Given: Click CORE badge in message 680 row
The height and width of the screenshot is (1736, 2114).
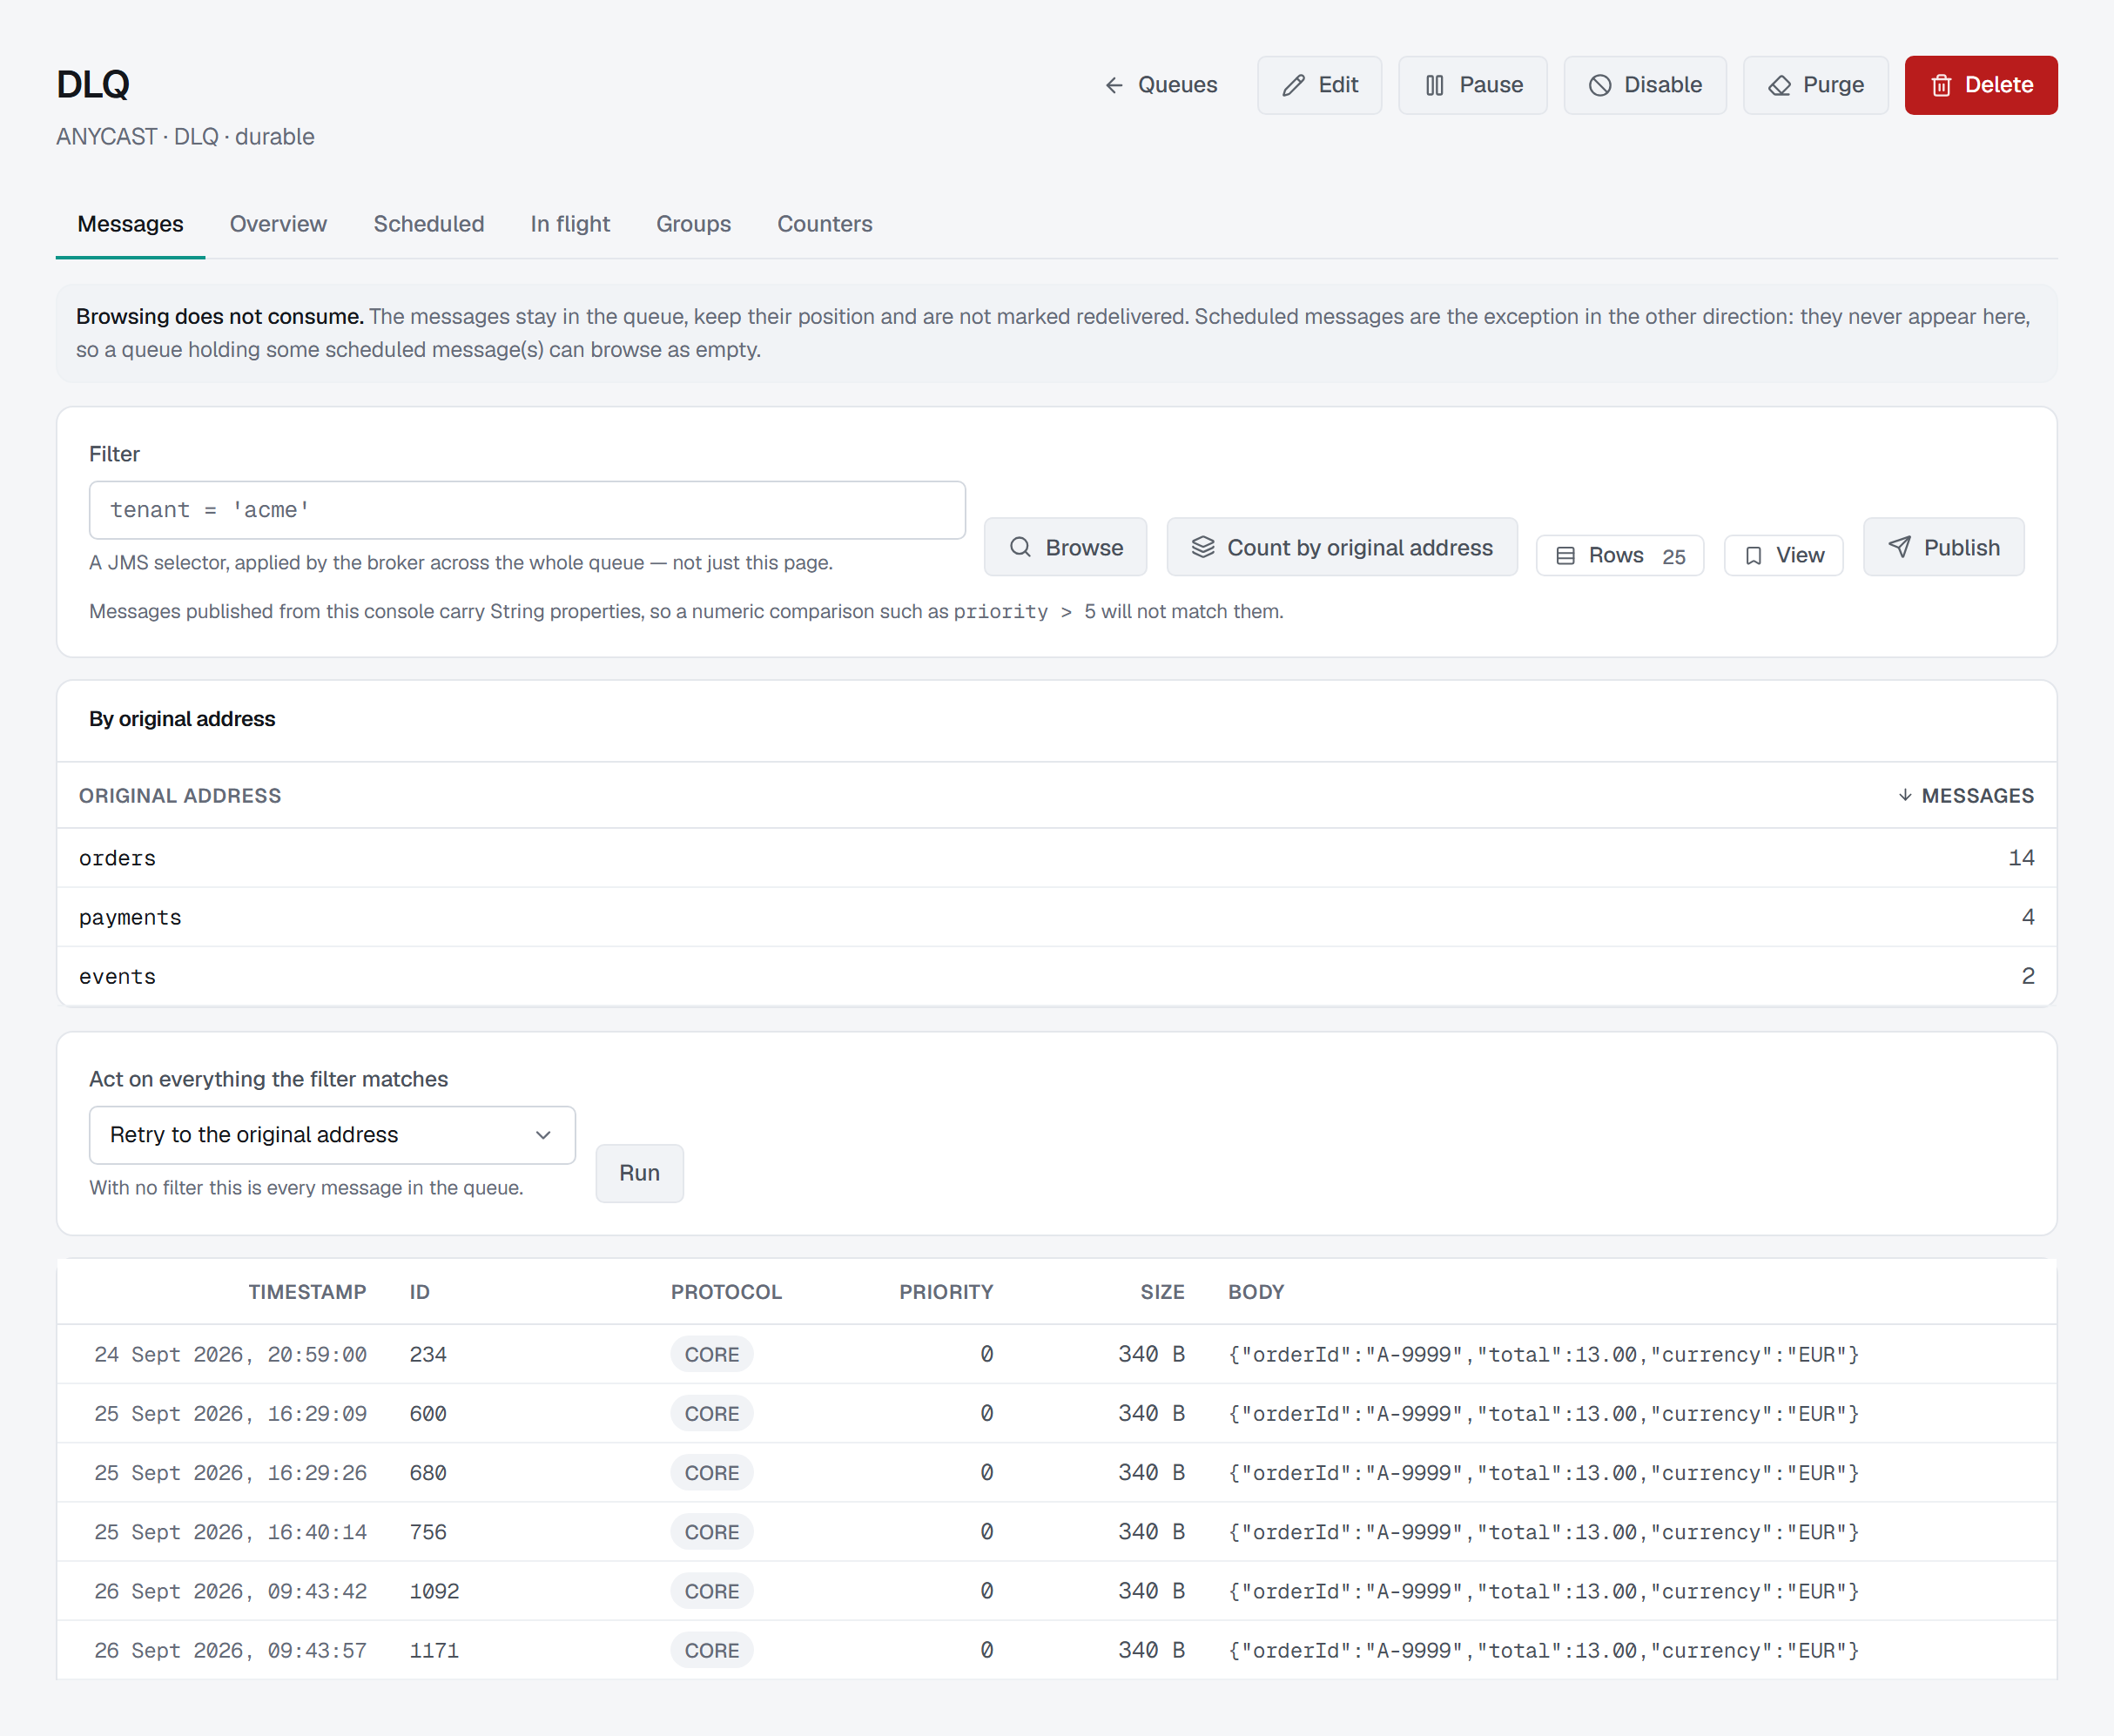Looking at the screenshot, I should tap(712, 1472).
